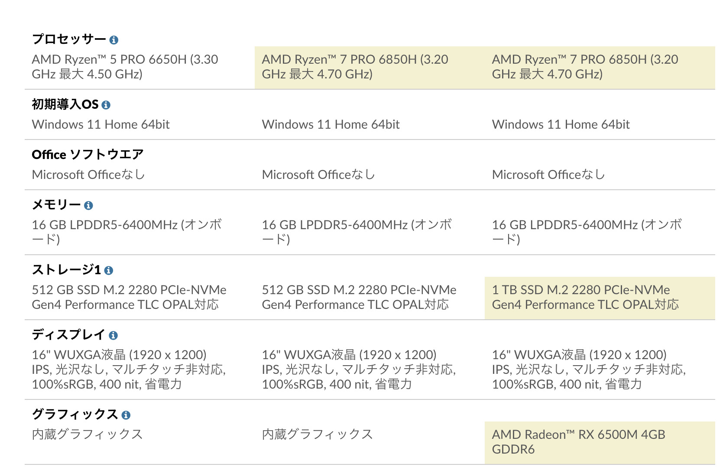726x467 pixels.
Task: Click the highlighted 1 TB SSD storage cell
Action: (x=600, y=298)
